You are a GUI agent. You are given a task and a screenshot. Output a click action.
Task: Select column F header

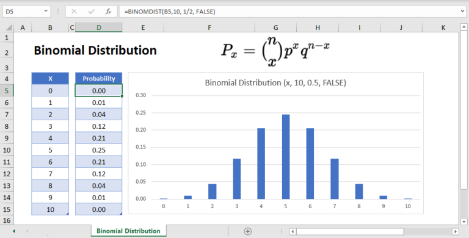tap(209, 28)
